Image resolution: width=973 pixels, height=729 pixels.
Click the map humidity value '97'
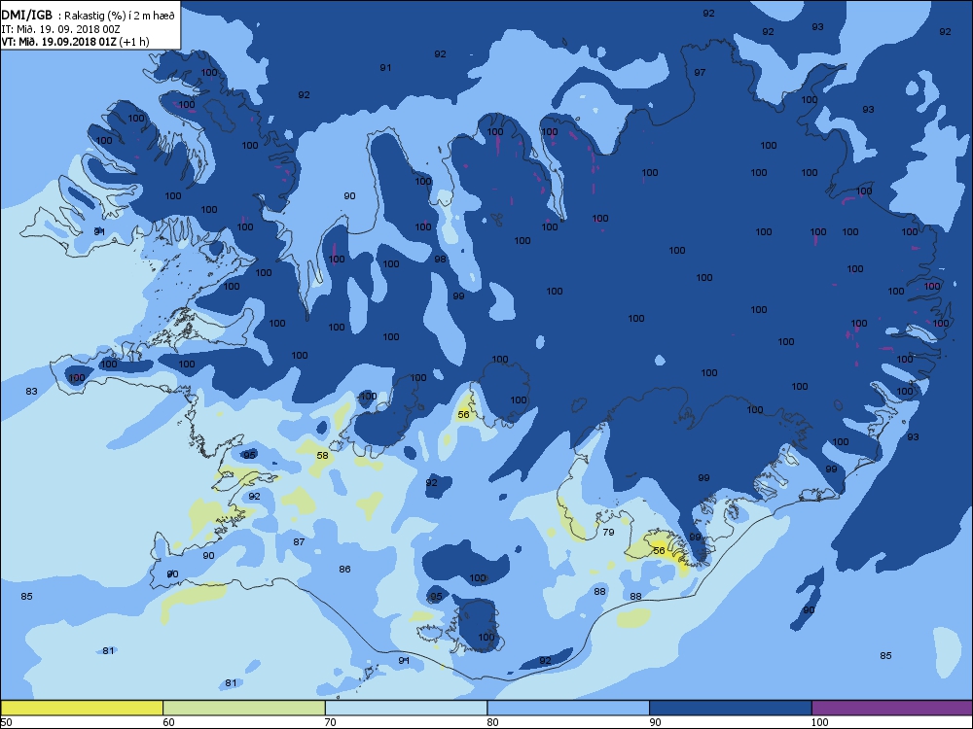click(700, 73)
